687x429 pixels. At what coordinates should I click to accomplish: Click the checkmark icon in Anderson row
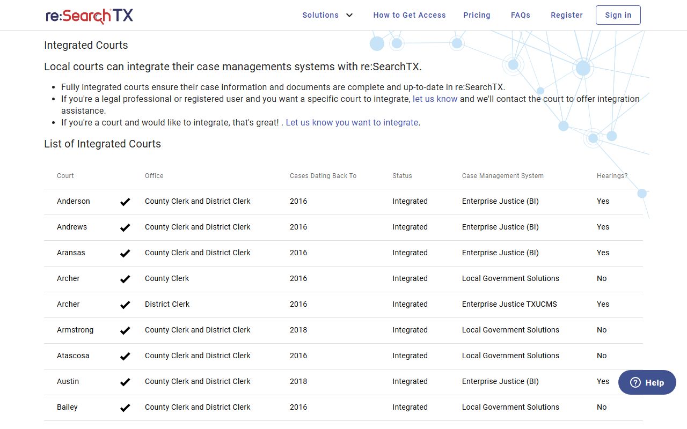[125, 202]
